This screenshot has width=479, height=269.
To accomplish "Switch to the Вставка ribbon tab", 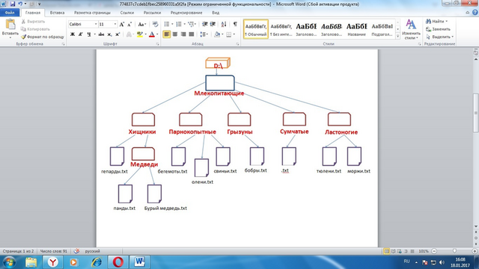I will [x=57, y=13].
